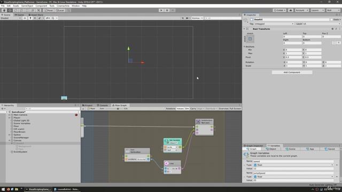Adjust the flow graph zoom slider
This screenshot has width=342, height=192.
pyautogui.click(x=118, y=109)
